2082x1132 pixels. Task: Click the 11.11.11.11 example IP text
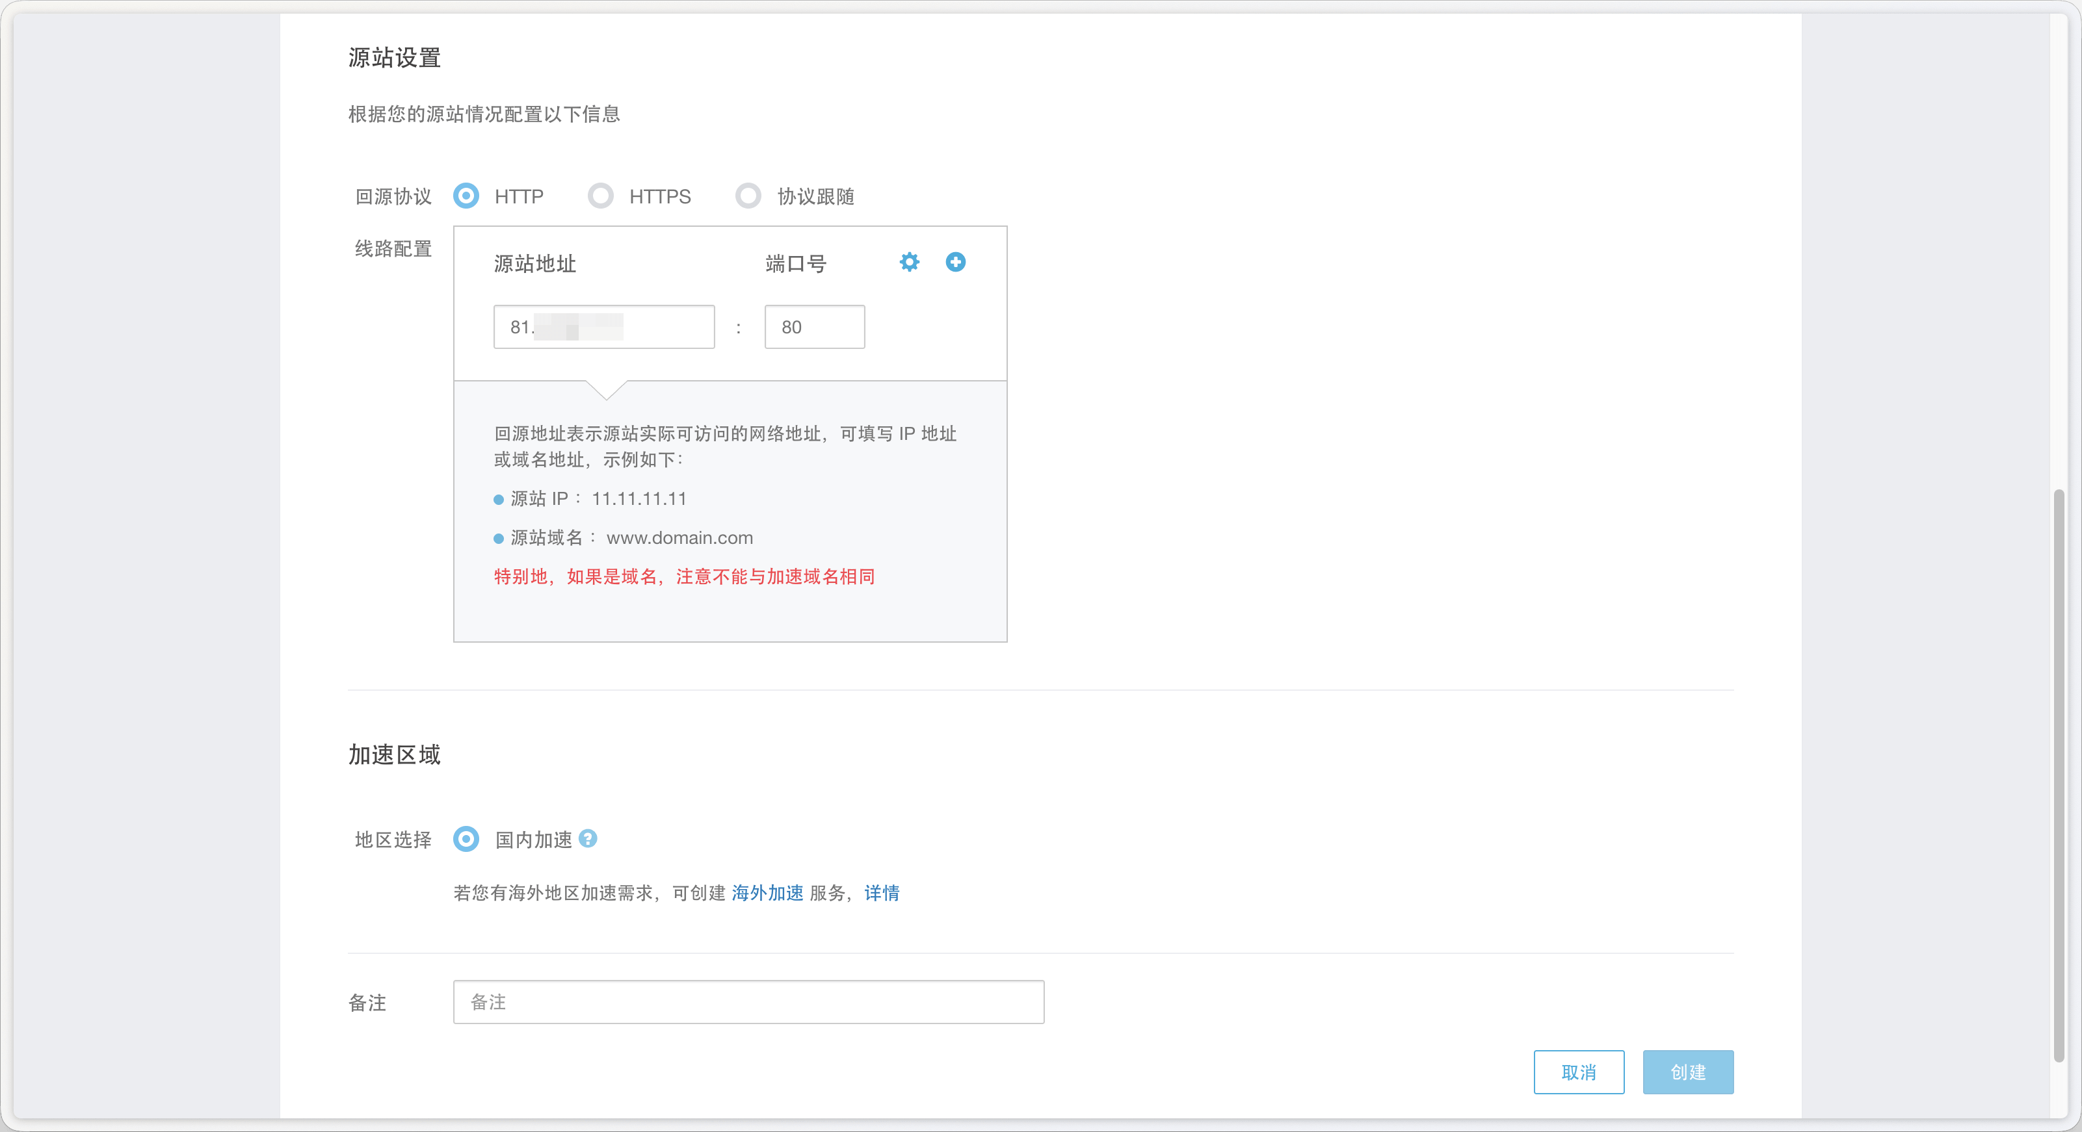point(639,499)
